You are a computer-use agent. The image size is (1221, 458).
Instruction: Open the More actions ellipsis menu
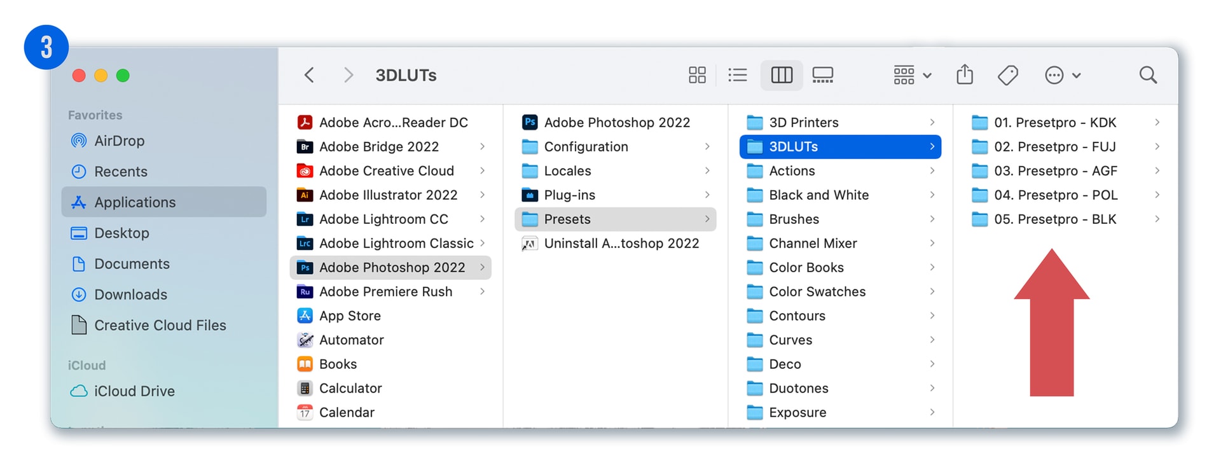(x=1063, y=75)
